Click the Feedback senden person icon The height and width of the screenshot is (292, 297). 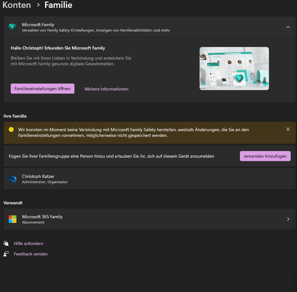[x=6, y=254]
